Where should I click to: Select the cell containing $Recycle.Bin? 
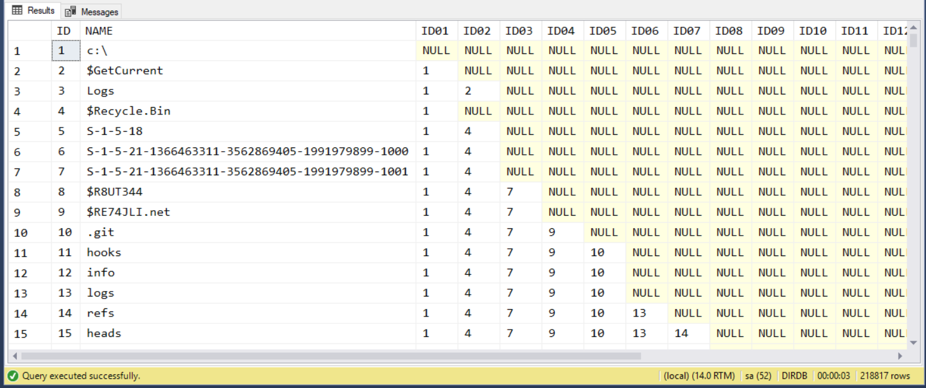click(x=129, y=111)
